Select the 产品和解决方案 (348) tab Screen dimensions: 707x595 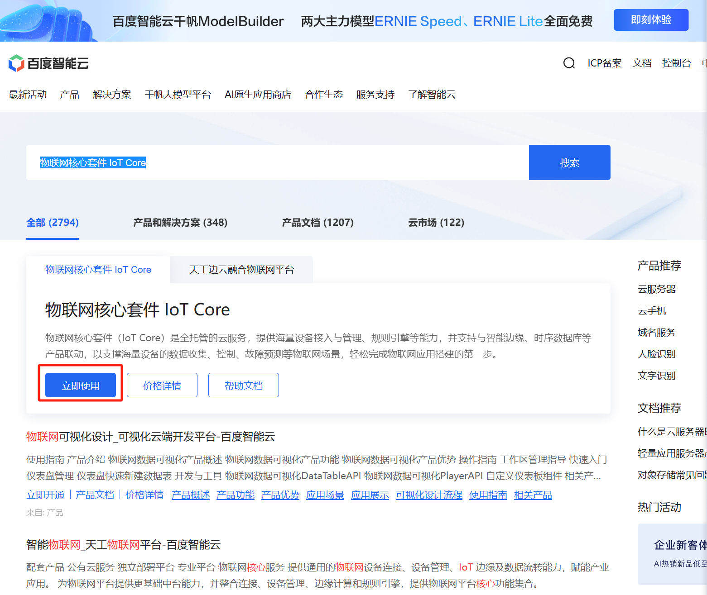click(x=180, y=223)
